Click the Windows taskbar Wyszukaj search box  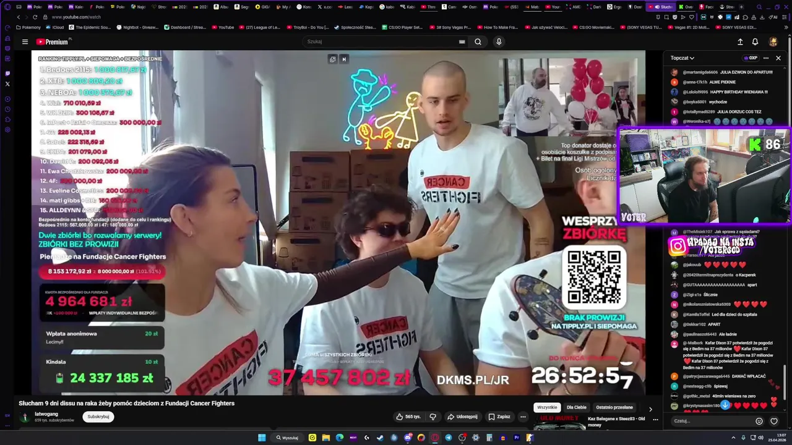pyautogui.click(x=287, y=438)
